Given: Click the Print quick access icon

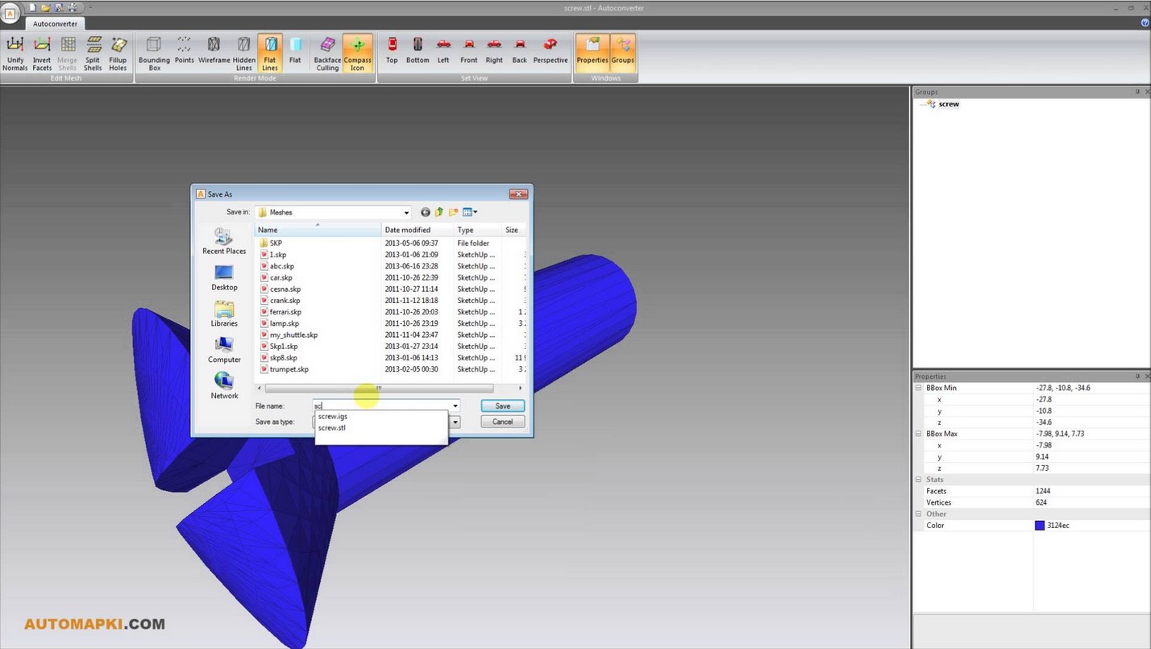Looking at the screenshot, I should tap(73, 7).
